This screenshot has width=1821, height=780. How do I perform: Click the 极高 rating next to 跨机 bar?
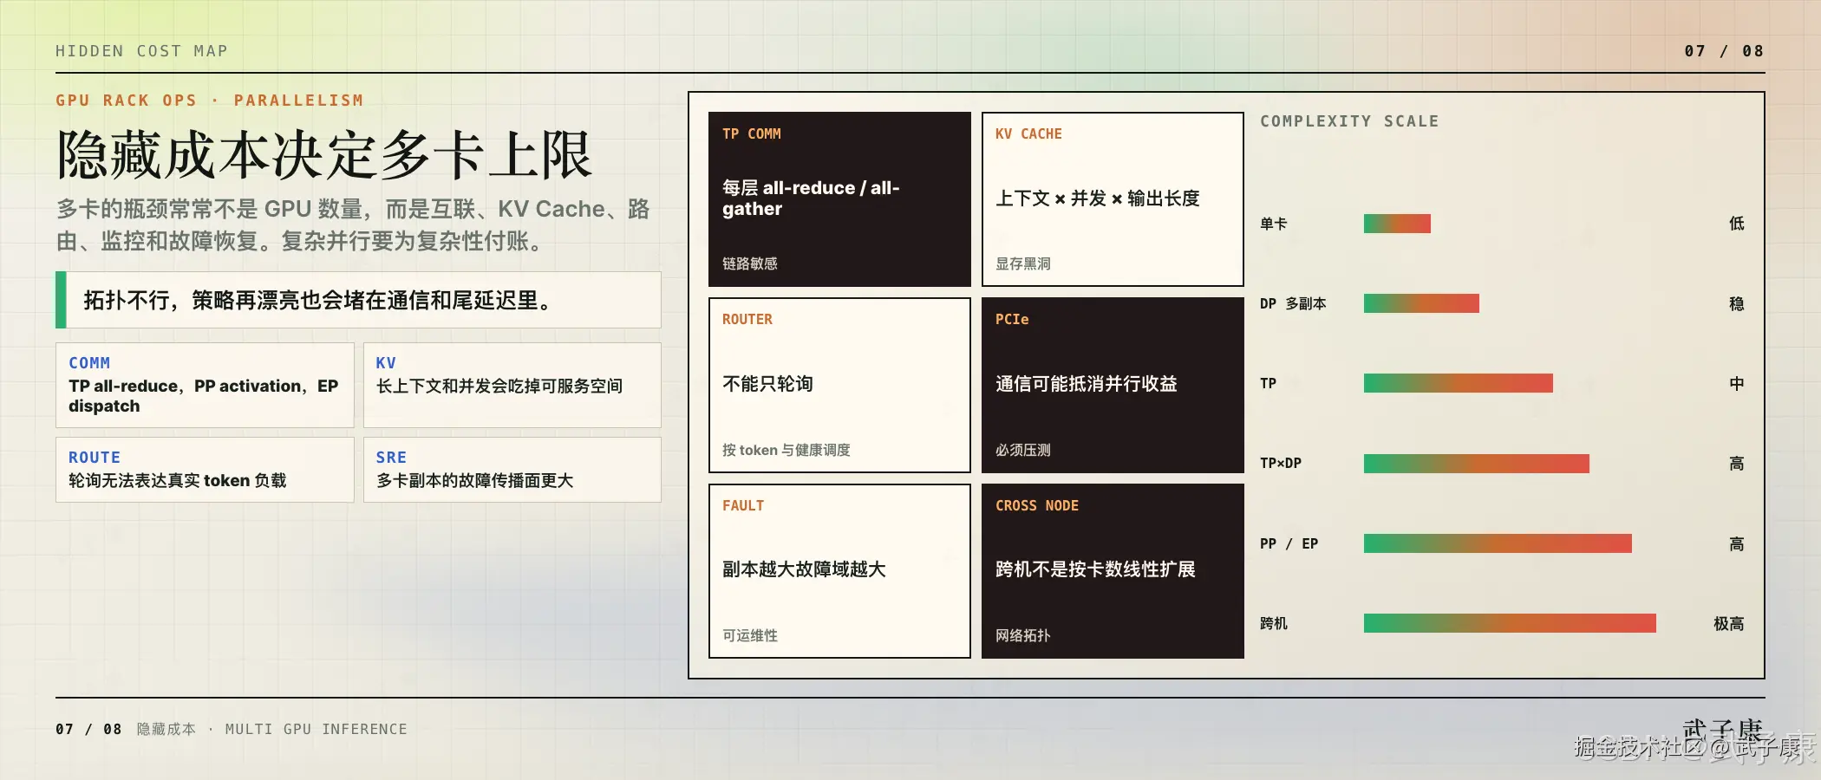[1728, 623]
